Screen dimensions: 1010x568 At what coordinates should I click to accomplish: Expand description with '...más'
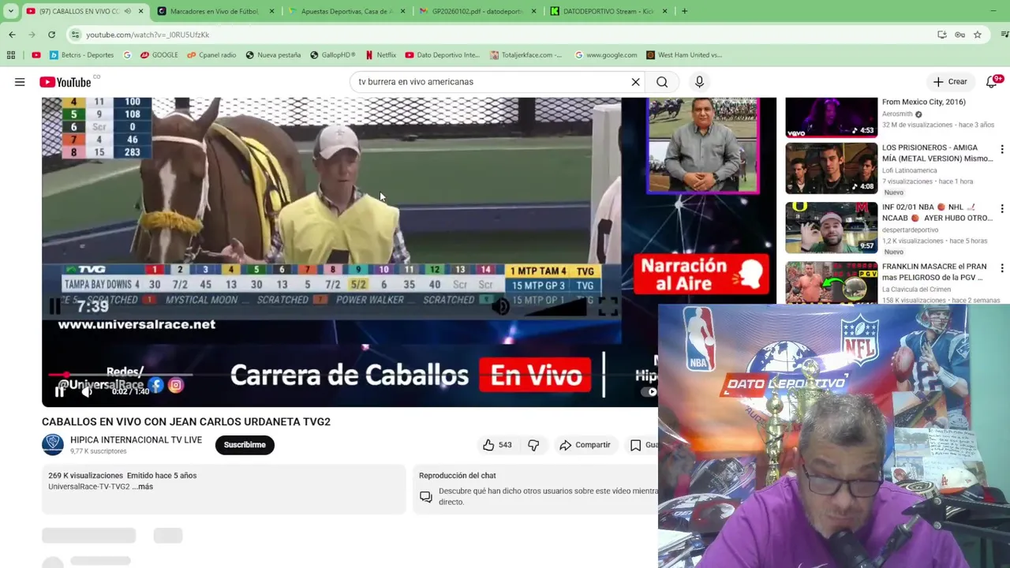[x=143, y=487]
